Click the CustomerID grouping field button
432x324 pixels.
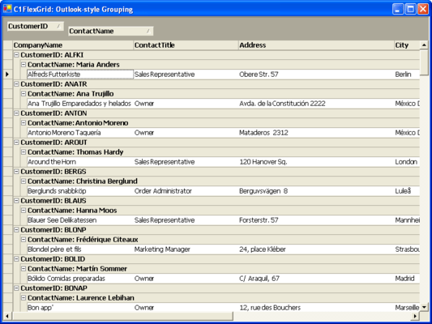(x=36, y=27)
